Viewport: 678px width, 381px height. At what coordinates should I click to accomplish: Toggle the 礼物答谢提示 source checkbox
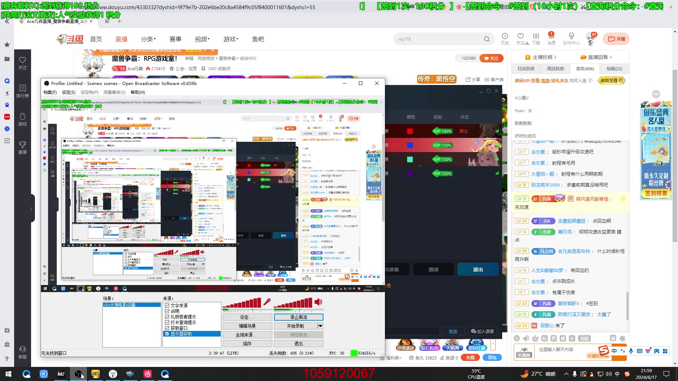coord(167,317)
